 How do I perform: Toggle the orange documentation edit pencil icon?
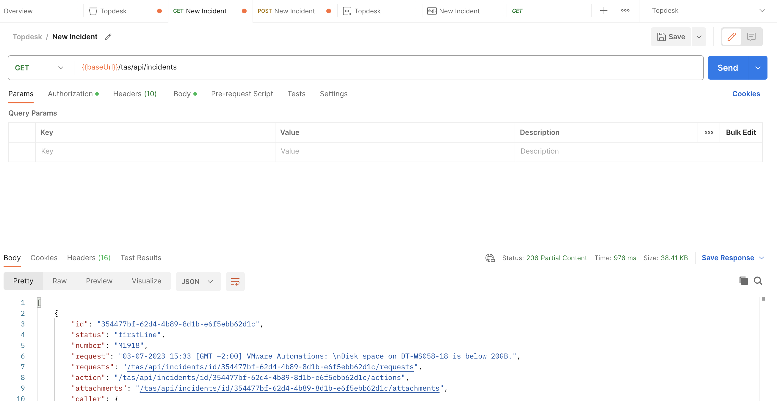tap(731, 37)
